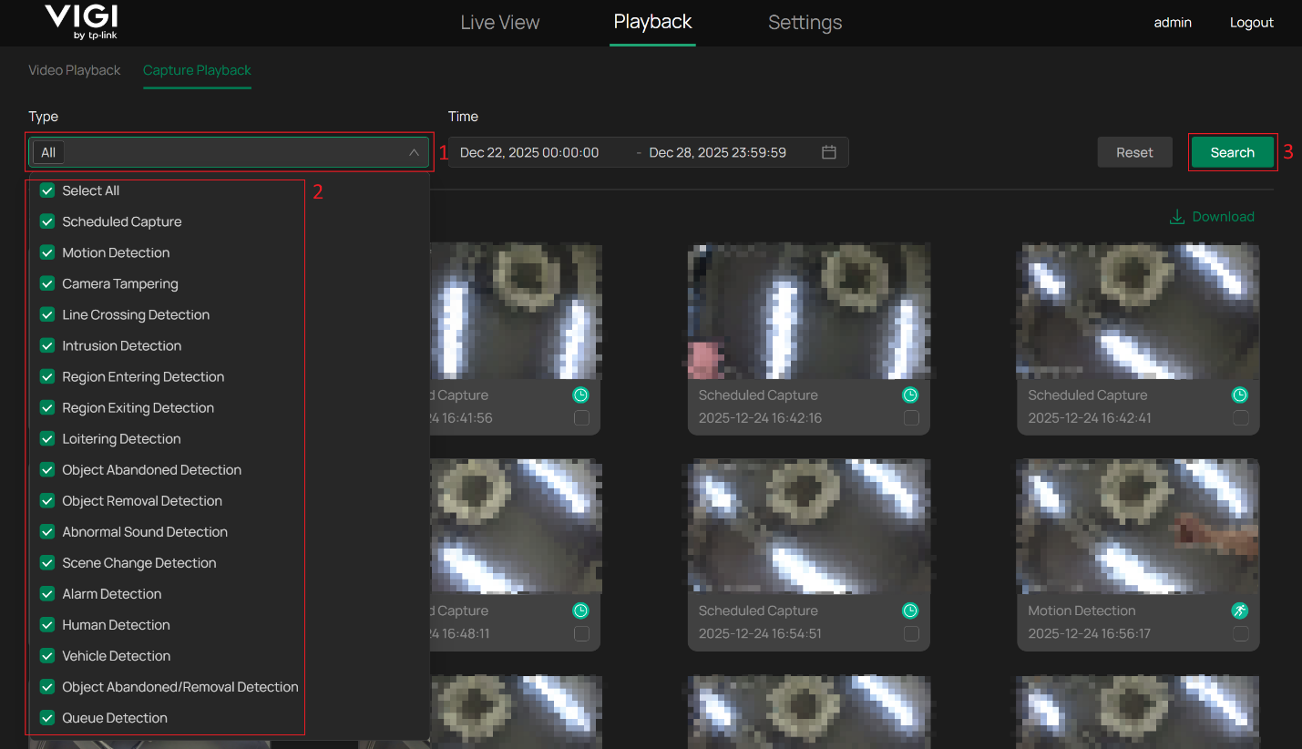
Task: Click clock icon on 16:48:11 capture card
Action: [580, 610]
